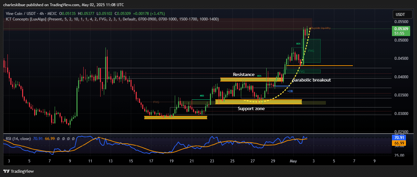Click the blue 70.91 RSI axis label

tap(399, 138)
